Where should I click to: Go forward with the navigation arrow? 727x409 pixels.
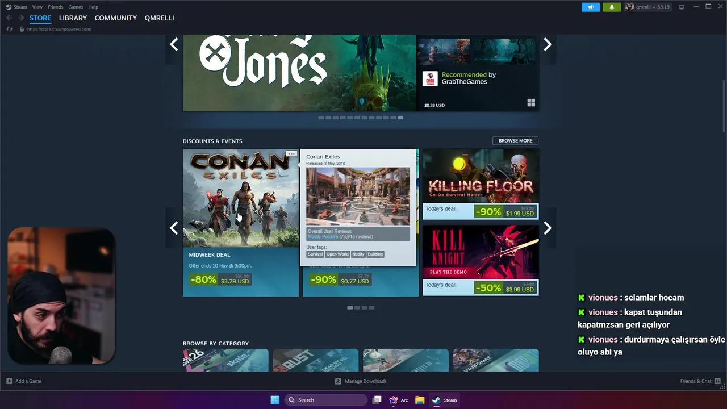[21, 18]
